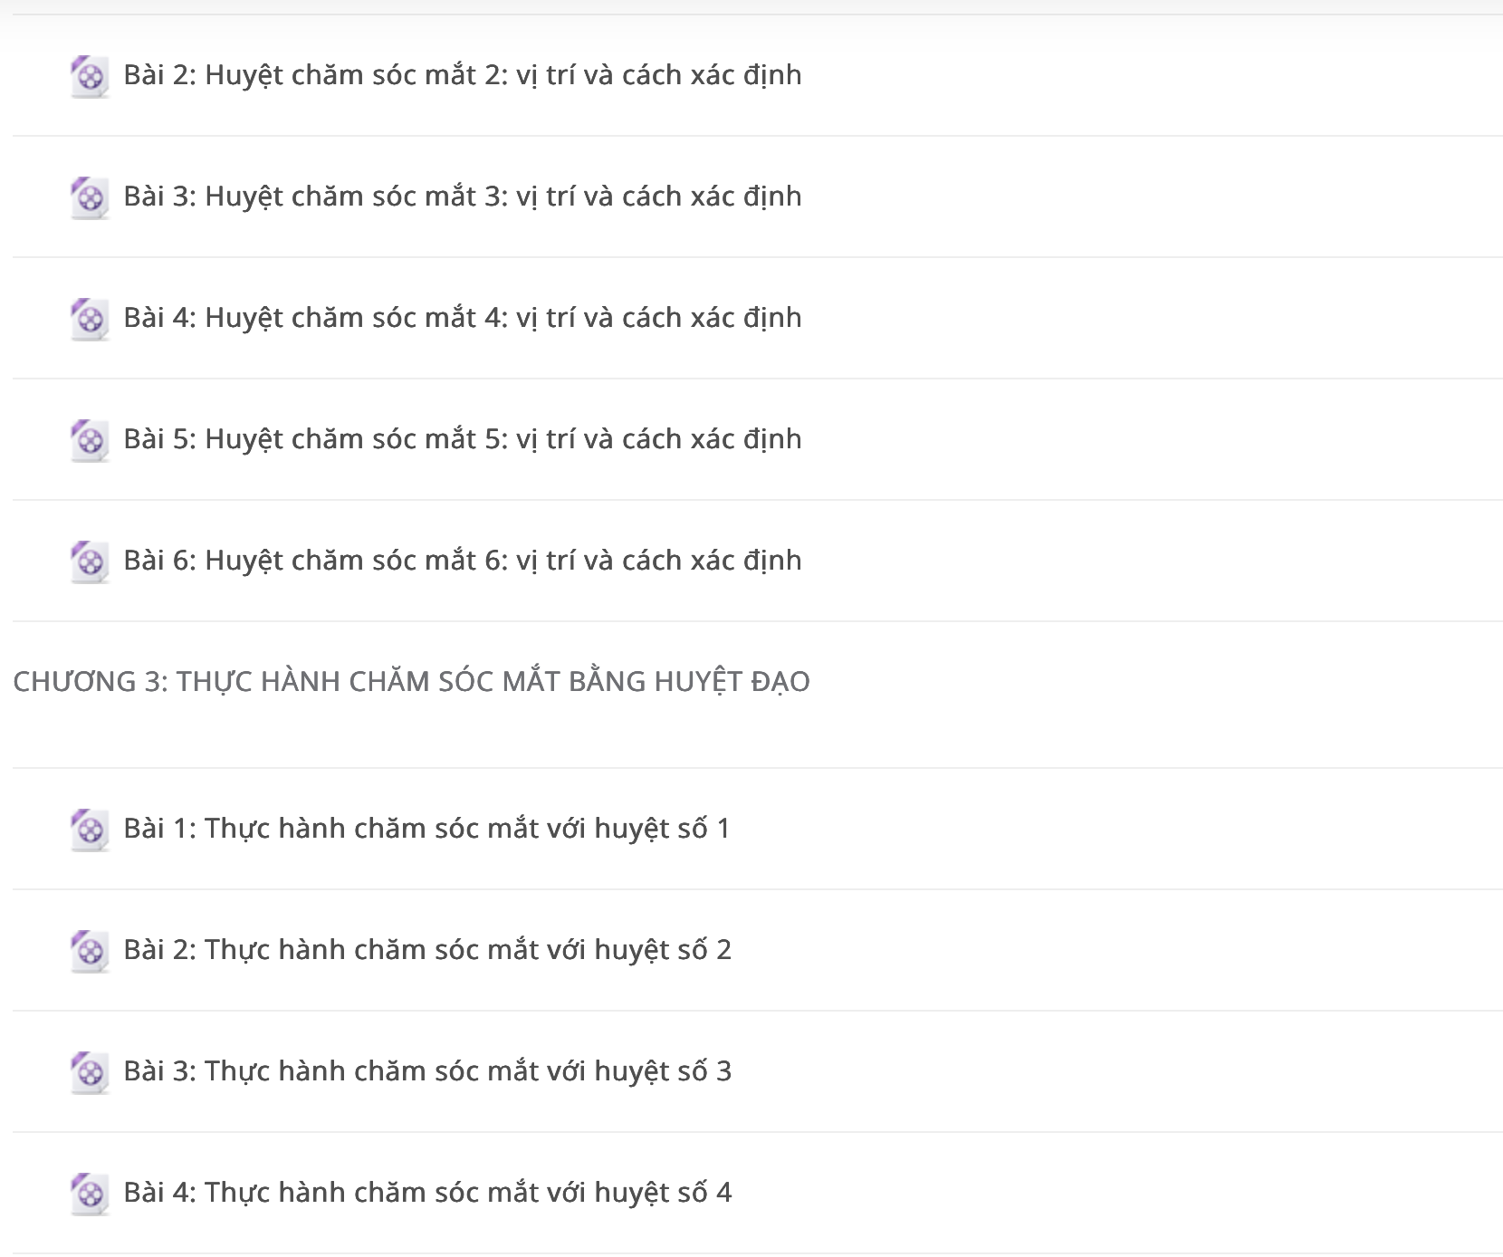Click video icon beside Bài 2 Huyệt chăm sóc mắt 2
Viewport: 1503px width, 1257px height.
pos(90,76)
